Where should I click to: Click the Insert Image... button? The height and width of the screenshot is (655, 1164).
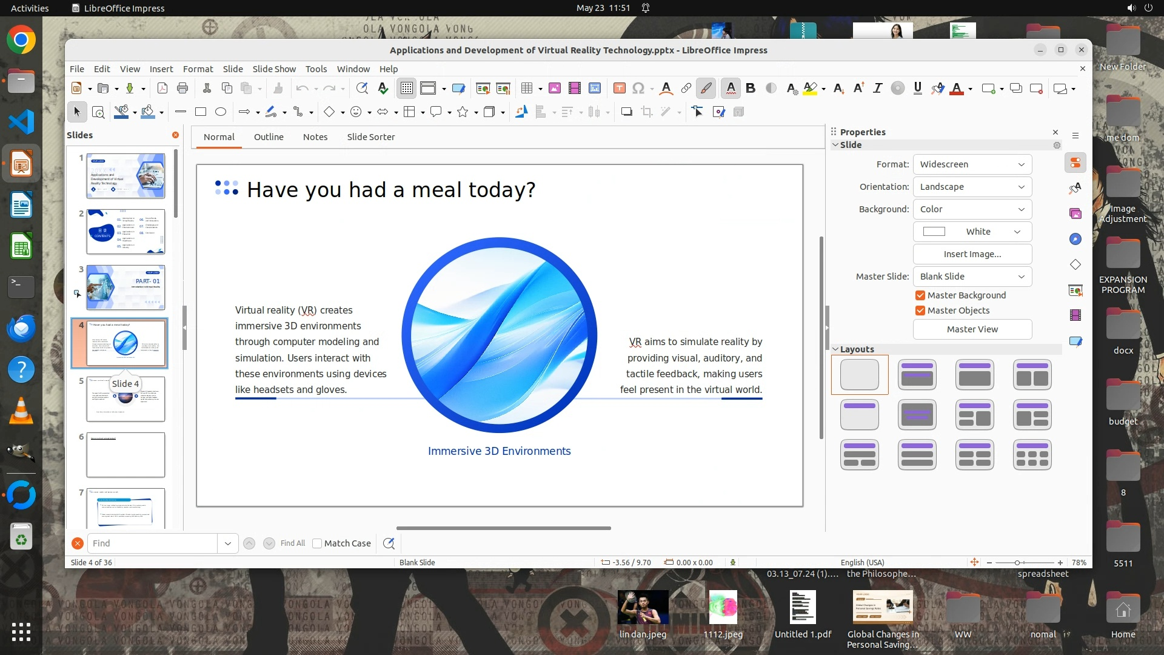pyautogui.click(x=972, y=254)
